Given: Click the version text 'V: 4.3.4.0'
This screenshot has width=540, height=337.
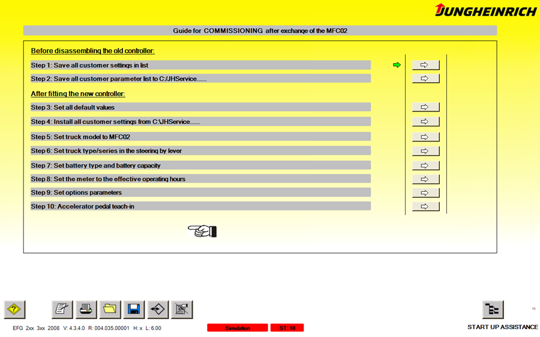Looking at the screenshot, I should tap(74, 328).
